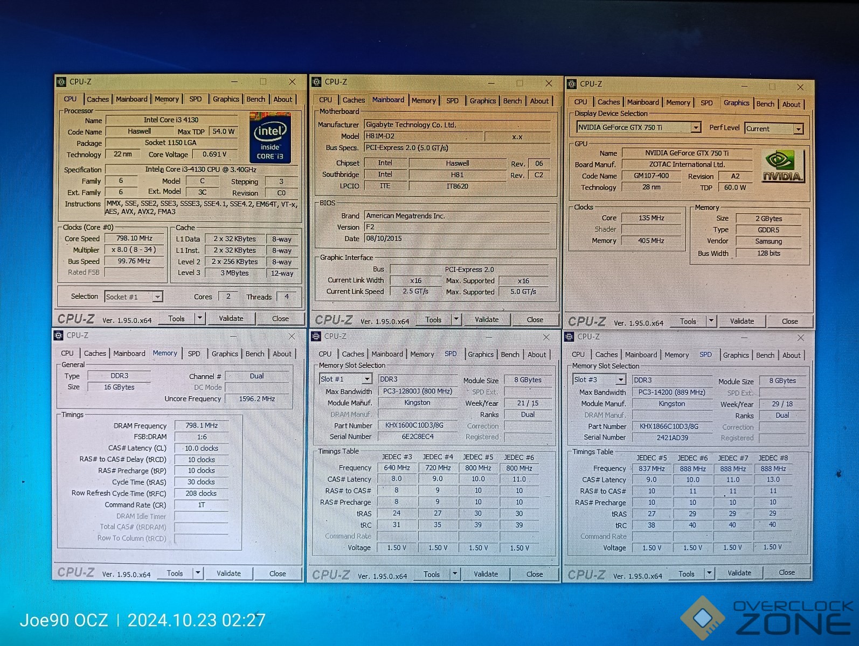Screen dimensions: 859x646
Task: Click the Tools button in the Graphics tab window
Action: pyautogui.click(x=688, y=321)
